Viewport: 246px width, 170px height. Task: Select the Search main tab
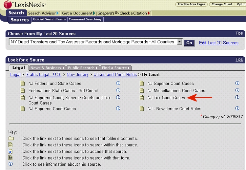click(x=16, y=13)
